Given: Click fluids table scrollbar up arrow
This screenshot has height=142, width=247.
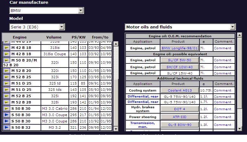Looking at the screenshot, I should tap(239, 35).
